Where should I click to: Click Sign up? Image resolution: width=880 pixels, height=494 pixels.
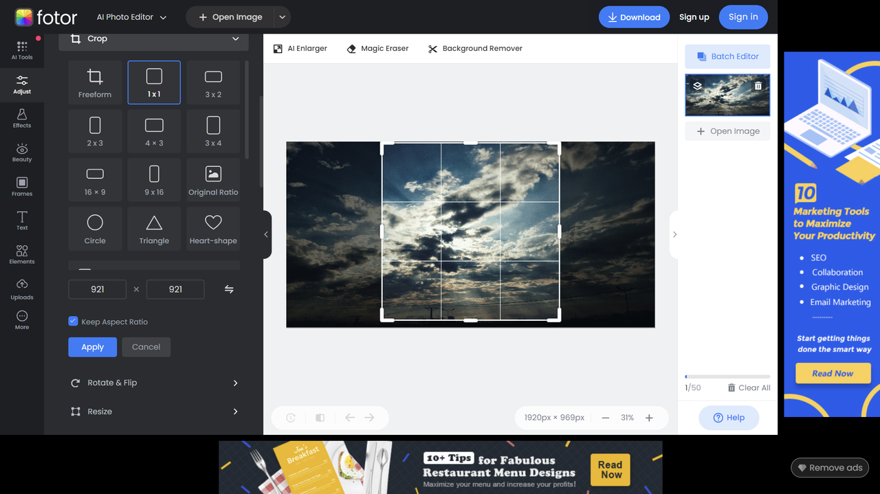(694, 17)
